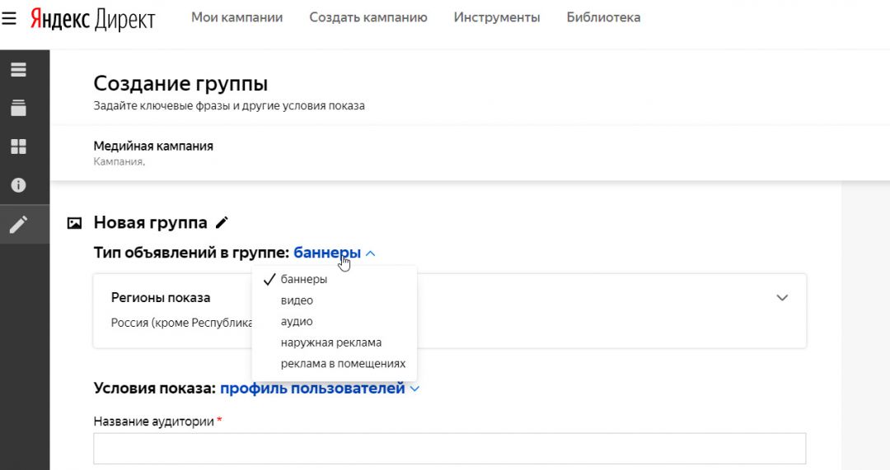This screenshot has height=470, width=890.
Task: Select наружная реклама ad type option
Action: pyautogui.click(x=330, y=342)
